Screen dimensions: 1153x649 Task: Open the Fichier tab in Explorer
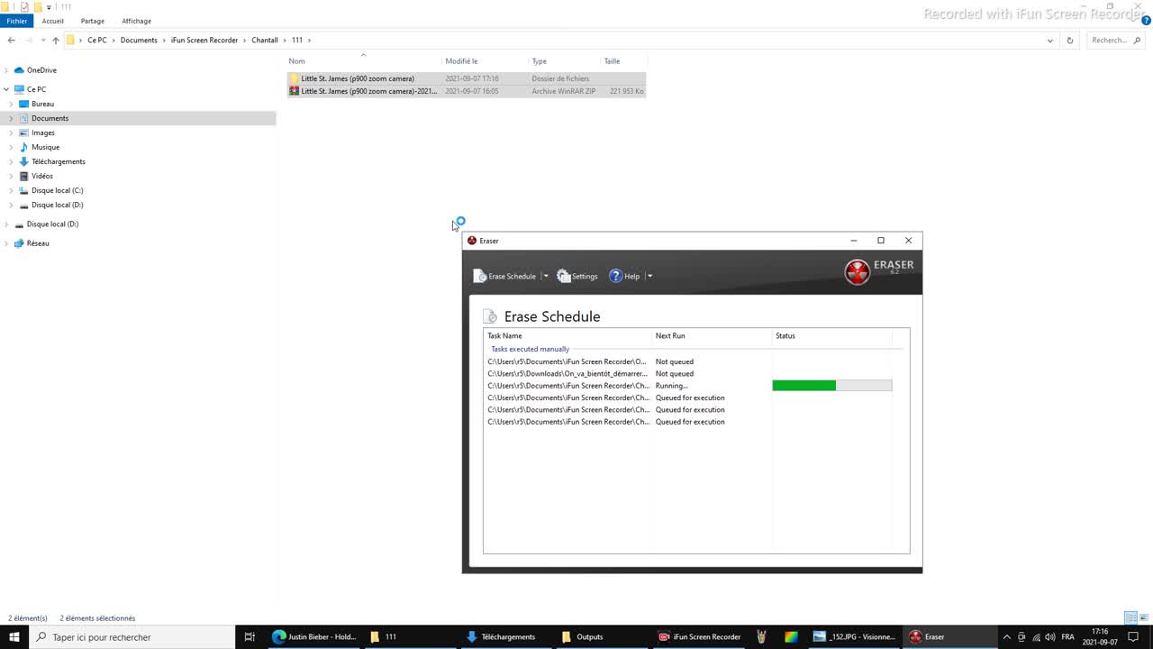17,21
